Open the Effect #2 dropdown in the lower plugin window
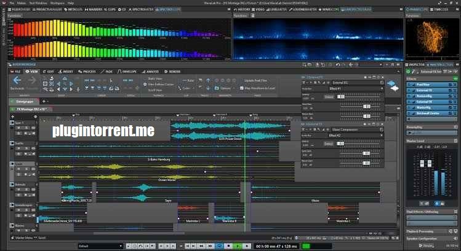This screenshot has height=251, width=461. coord(355,136)
